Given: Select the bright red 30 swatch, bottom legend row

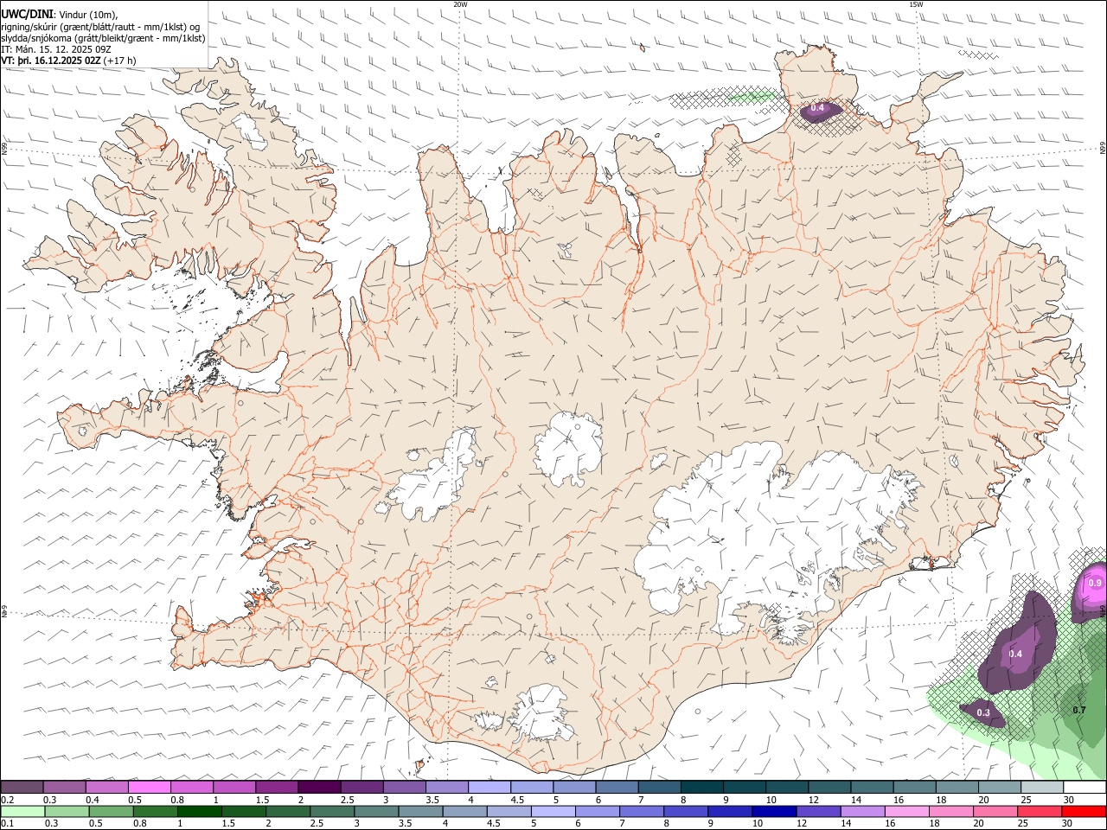Looking at the screenshot, I should click(x=1083, y=811).
